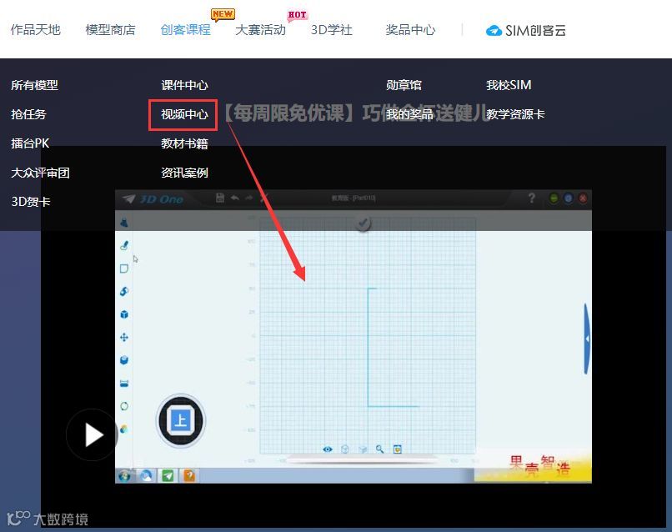Select the circular ring tool in sidebar

tap(124, 406)
